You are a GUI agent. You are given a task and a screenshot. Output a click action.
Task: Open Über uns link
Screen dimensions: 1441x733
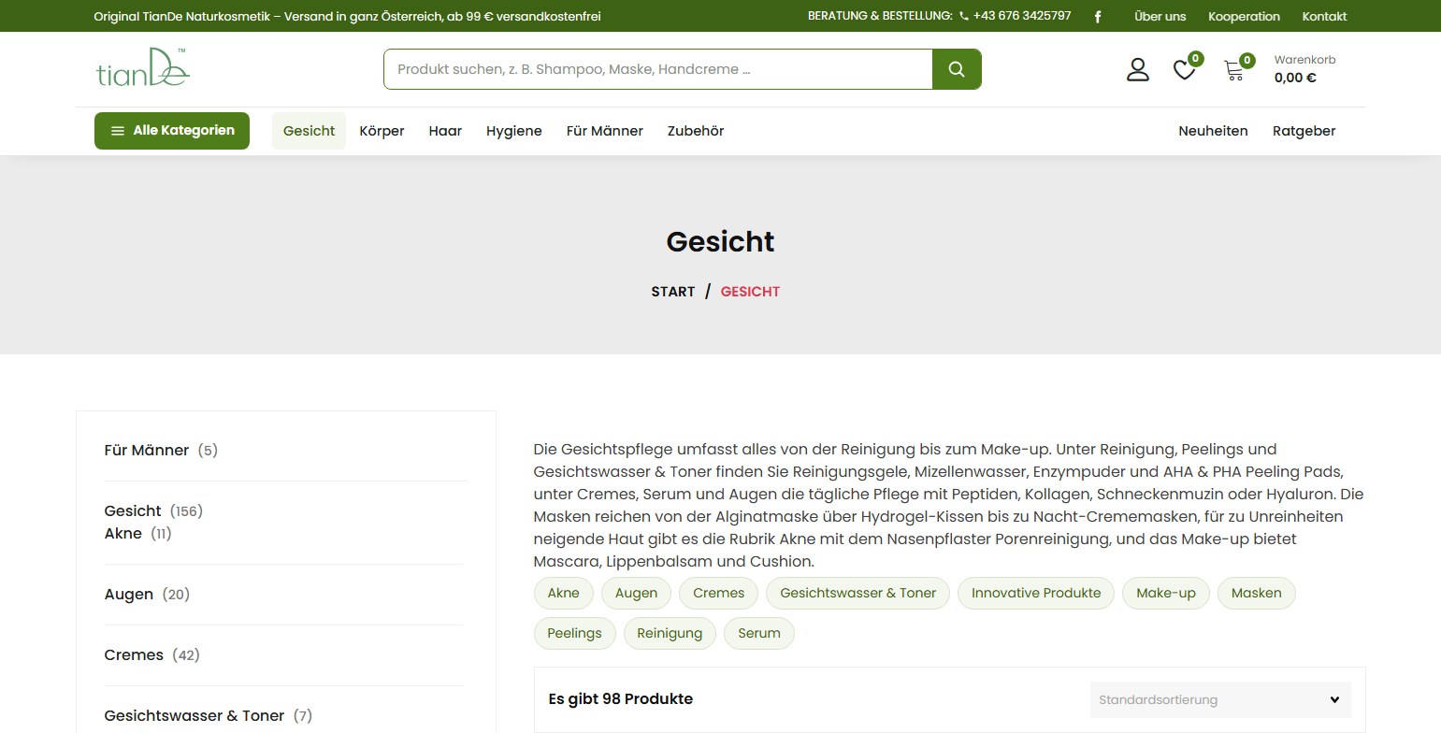click(1160, 16)
